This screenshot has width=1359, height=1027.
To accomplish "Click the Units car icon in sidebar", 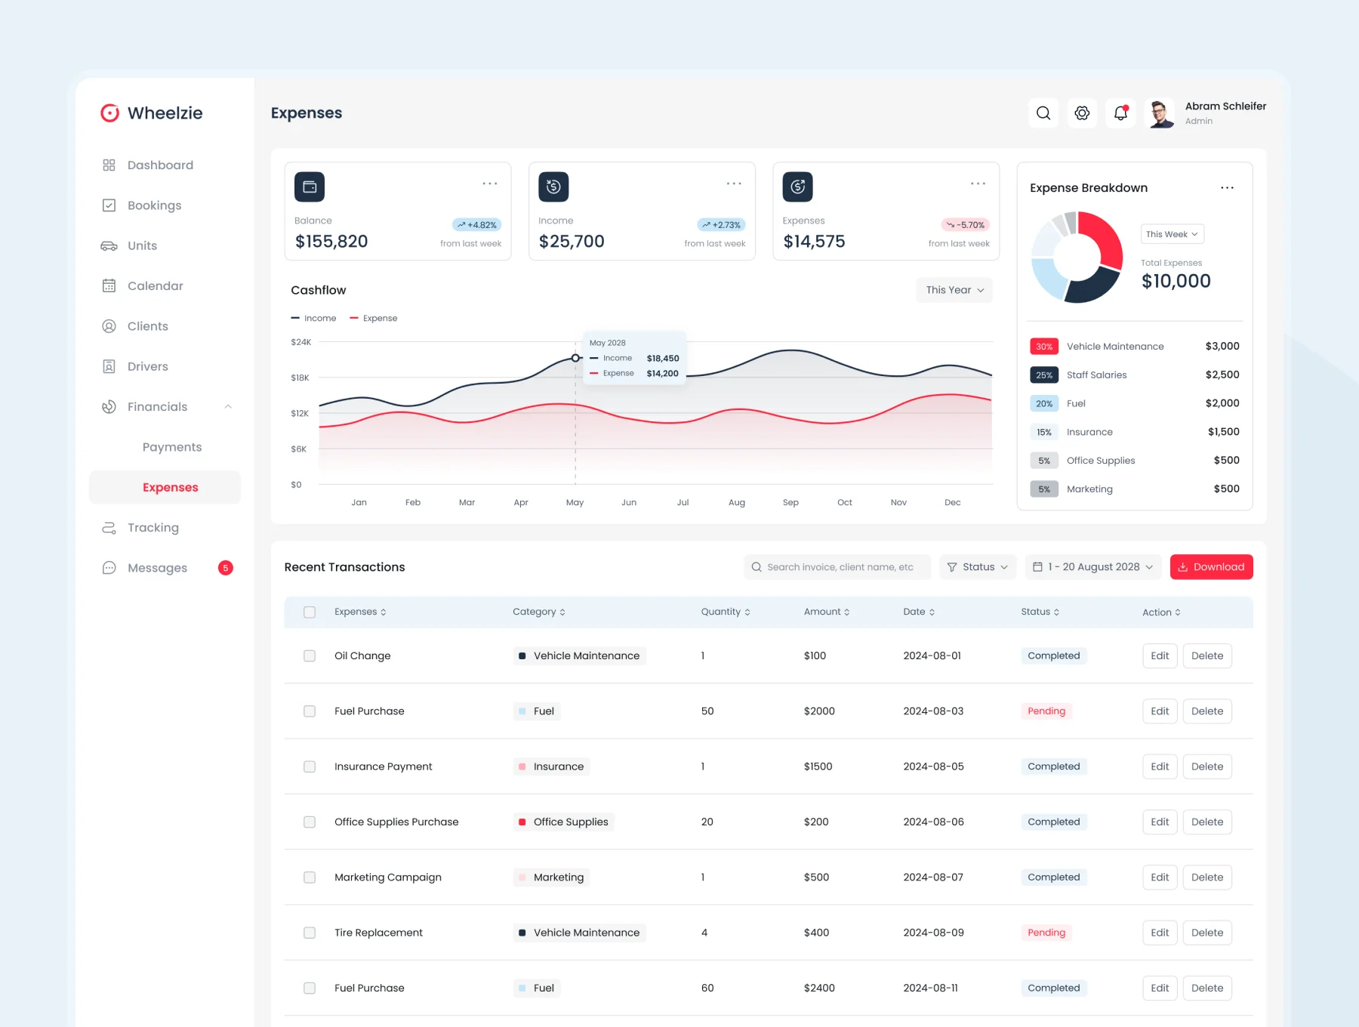I will pyautogui.click(x=109, y=245).
